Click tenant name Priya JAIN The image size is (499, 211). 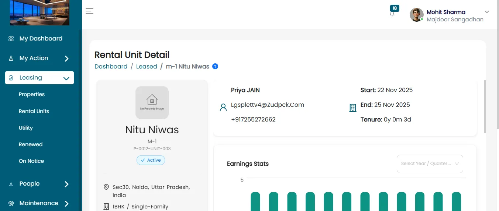tap(245, 90)
